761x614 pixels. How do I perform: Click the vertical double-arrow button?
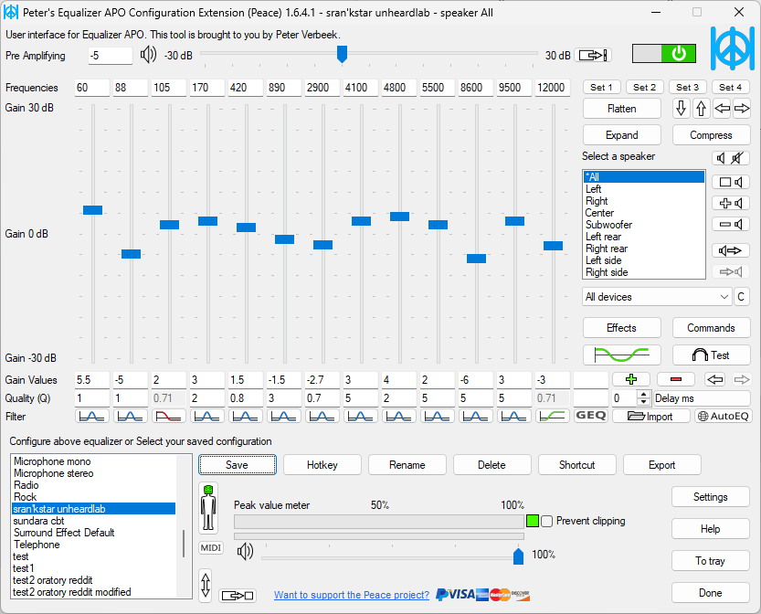coord(206,586)
